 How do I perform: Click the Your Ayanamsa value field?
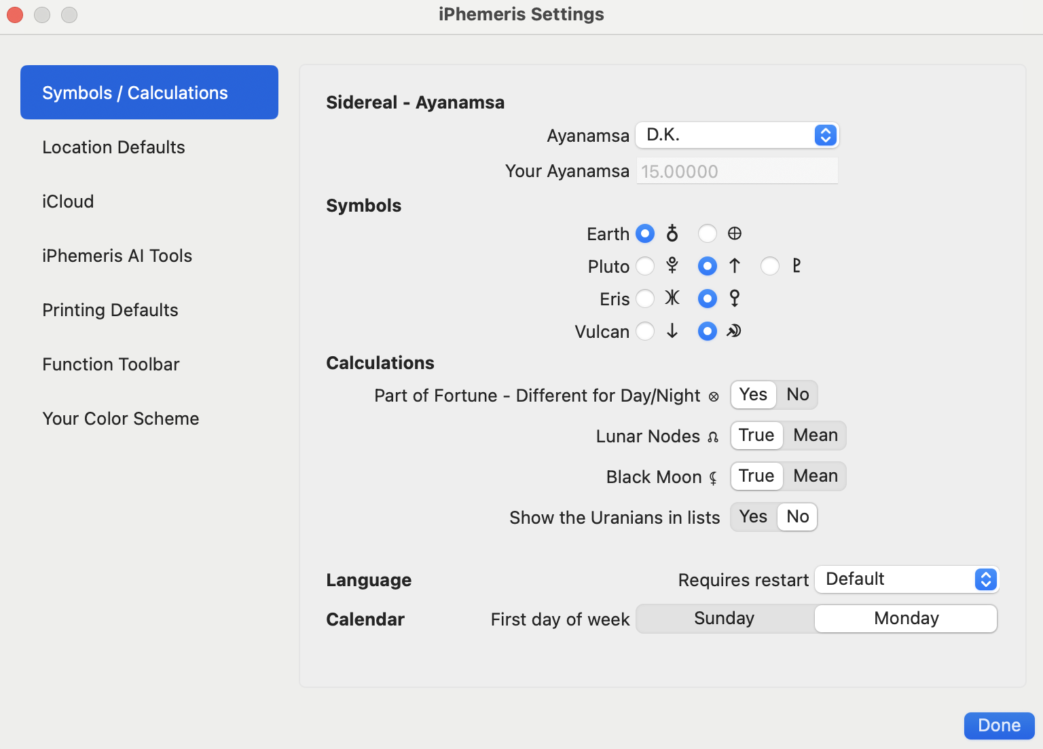737,172
